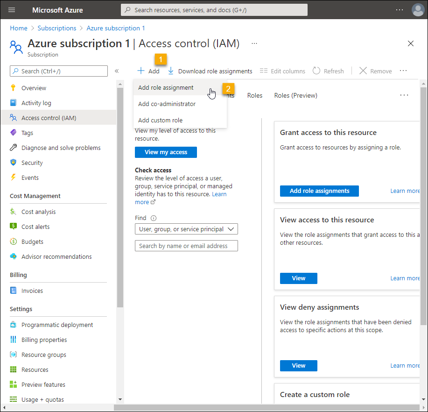This screenshot has height=412, width=428.
Task: Open the User, group, or service principal dropdown
Action: coord(186,229)
